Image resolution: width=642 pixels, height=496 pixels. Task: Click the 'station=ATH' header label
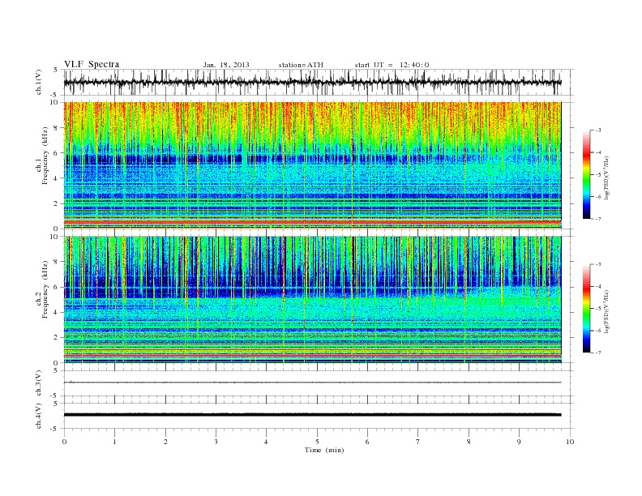pyautogui.click(x=301, y=65)
